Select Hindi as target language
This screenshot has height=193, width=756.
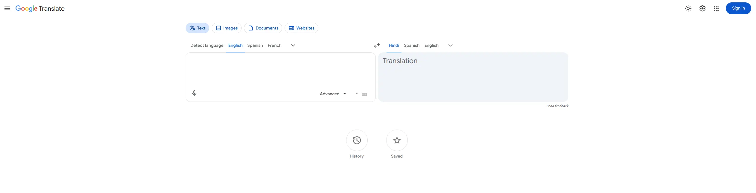point(394,45)
